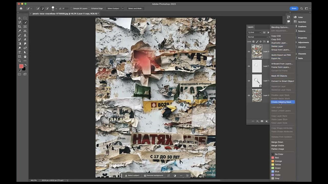Select the Lasso tool
The width and height of the screenshot is (328, 184).
click(x=19, y=22)
